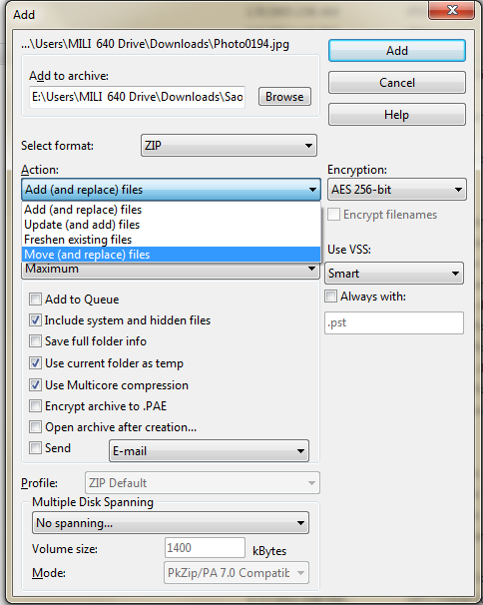This screenshot has height=605, width=483.
Task: Choose "Freshen existing files" from list
Action: tap(171, 240)
